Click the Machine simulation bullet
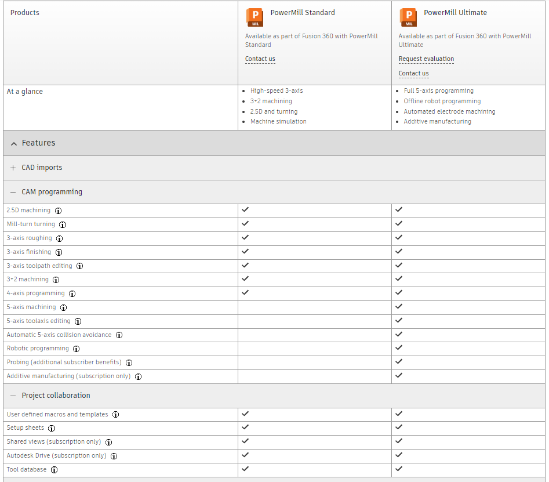 [278, 121]
